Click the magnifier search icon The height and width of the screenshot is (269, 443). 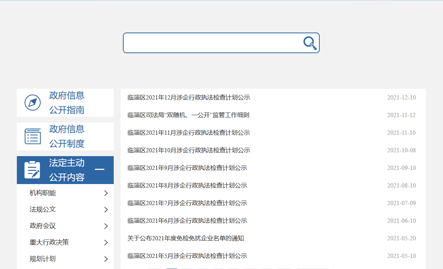tap(310, 43)
